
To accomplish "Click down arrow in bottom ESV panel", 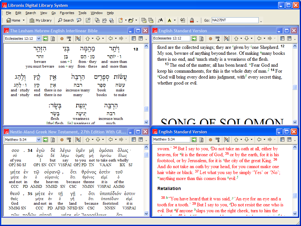I will point(246,139).
